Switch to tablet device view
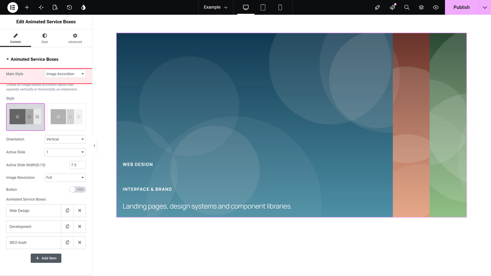Screen dimensions: 491x276 263,7
